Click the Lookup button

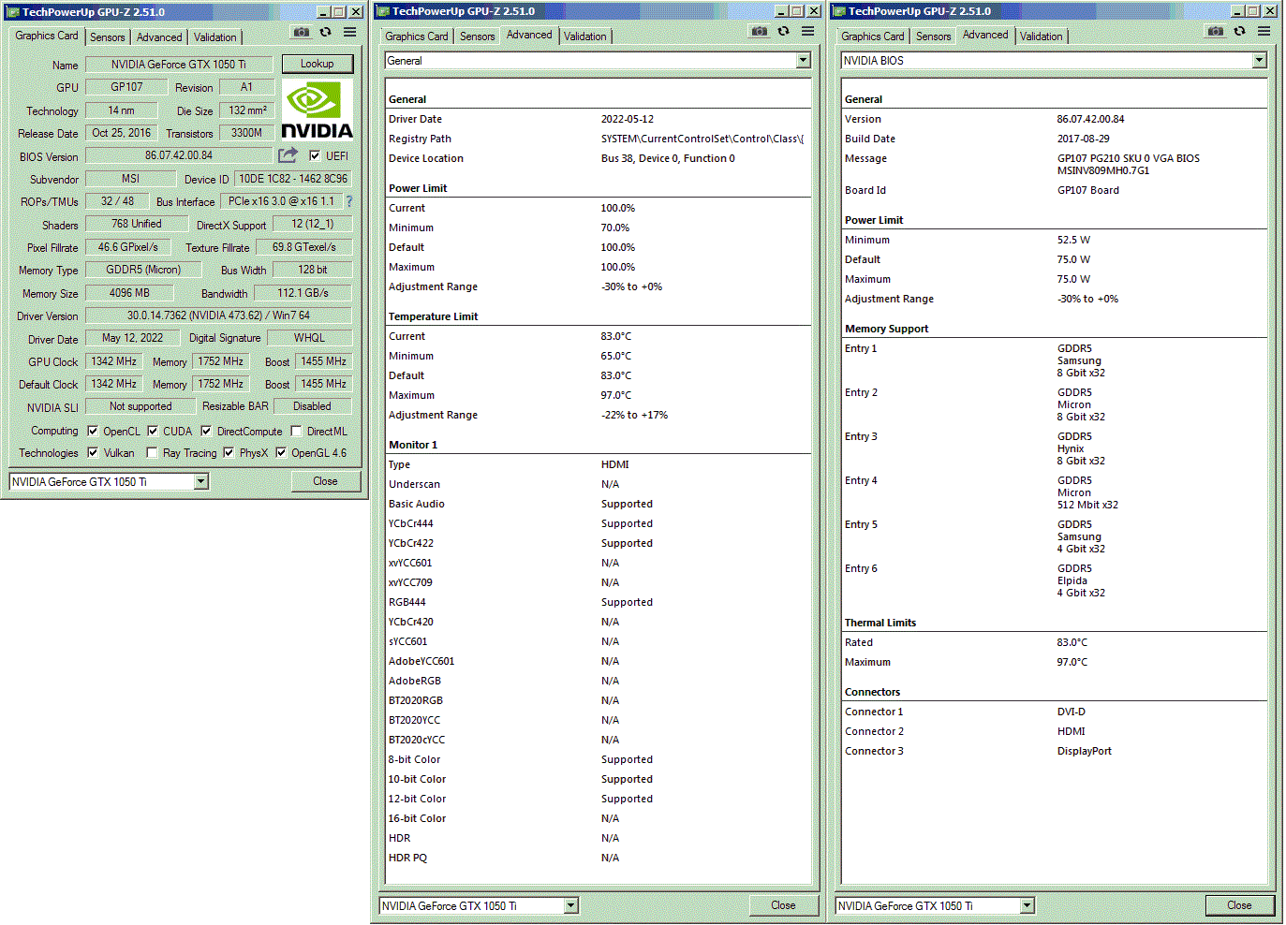[317, 64]
